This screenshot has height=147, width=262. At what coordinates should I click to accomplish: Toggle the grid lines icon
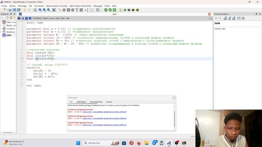[x=35, y=10]
